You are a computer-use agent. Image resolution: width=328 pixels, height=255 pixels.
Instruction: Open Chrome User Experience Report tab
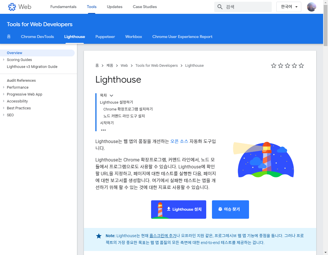(x=182, y=37)
